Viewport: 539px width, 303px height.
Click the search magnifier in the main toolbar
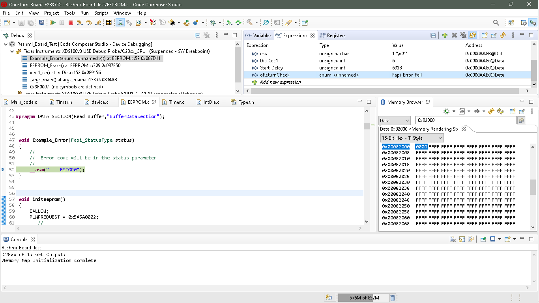point(496,23)
